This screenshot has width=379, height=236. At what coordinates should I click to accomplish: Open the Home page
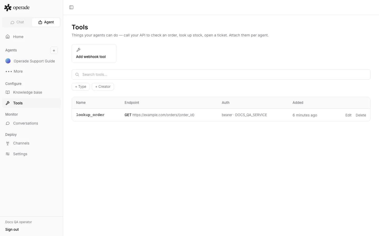tap(32, 37)
